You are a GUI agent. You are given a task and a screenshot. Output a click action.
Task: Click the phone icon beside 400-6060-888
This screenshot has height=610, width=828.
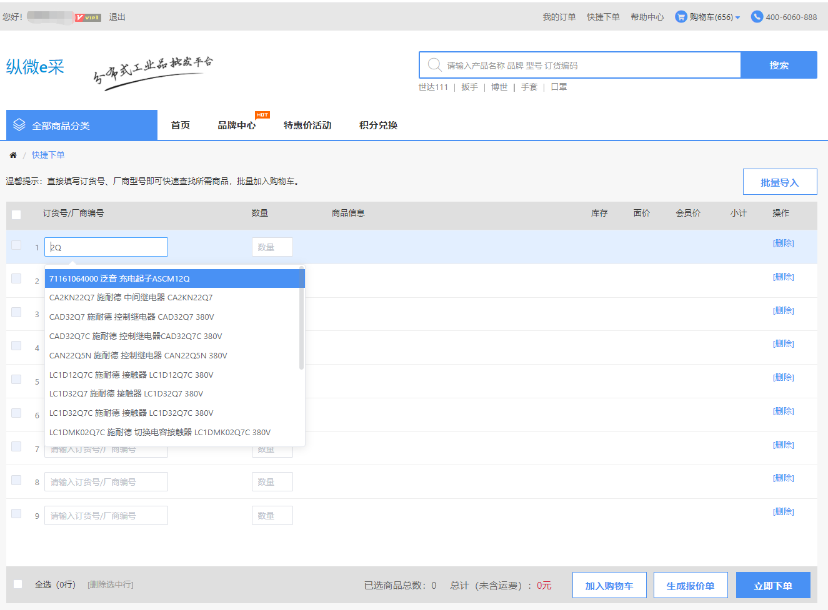click(x=757, y=17)
